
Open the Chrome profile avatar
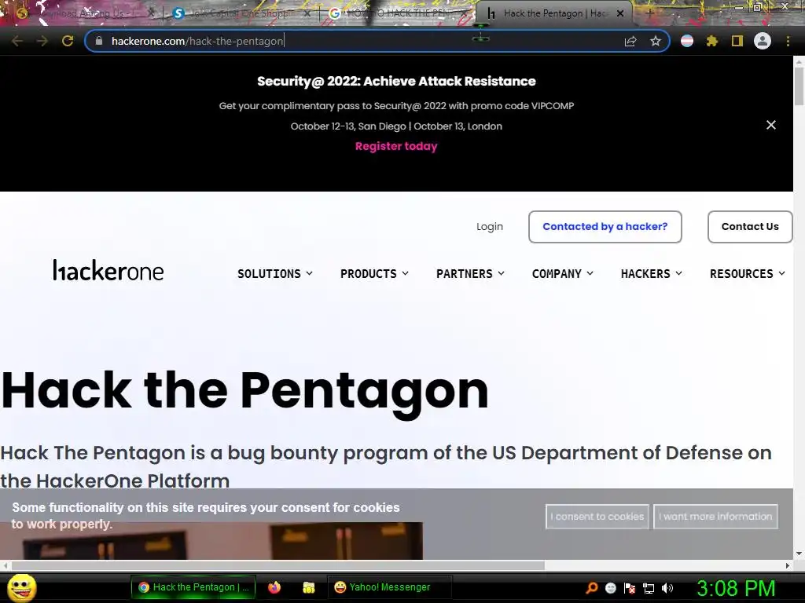763,41
